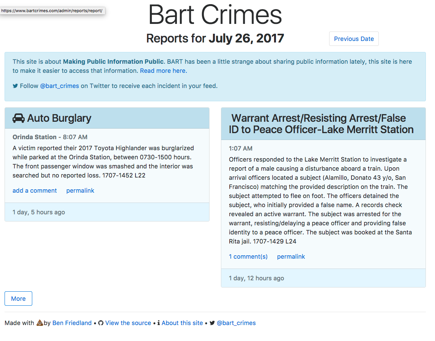Open the Auto Burglary permalink
The height and width of the screenshot is (341, 435).
coord(80,190)
